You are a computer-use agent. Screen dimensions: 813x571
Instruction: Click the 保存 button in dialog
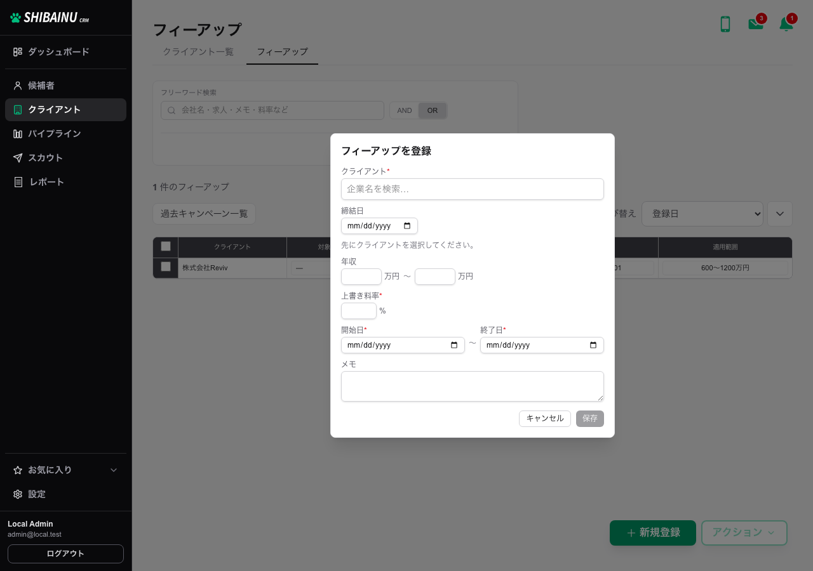coord(590,419)
